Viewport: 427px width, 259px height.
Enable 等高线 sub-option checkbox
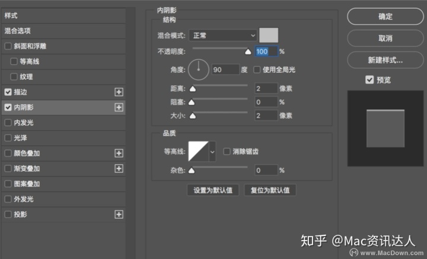14,61
